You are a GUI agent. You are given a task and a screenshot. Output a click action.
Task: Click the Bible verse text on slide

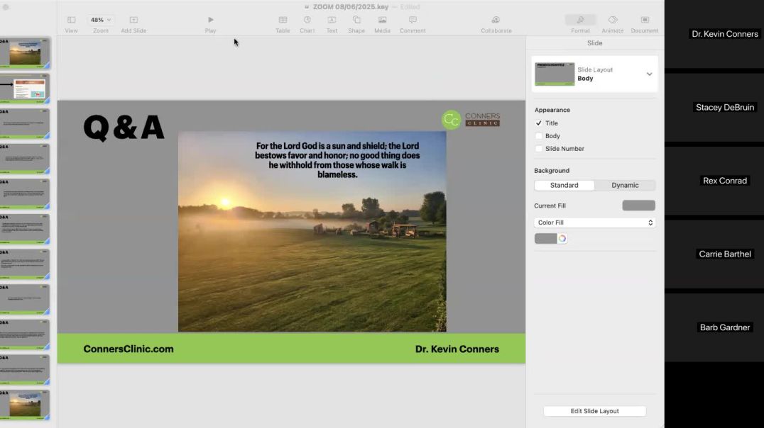(337, 160)
